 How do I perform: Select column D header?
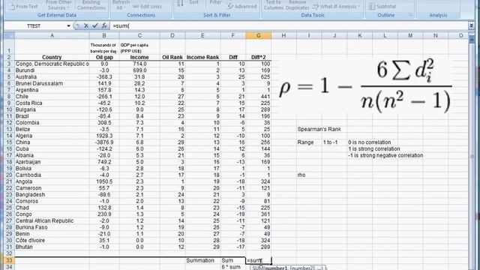tap(172, 35)
